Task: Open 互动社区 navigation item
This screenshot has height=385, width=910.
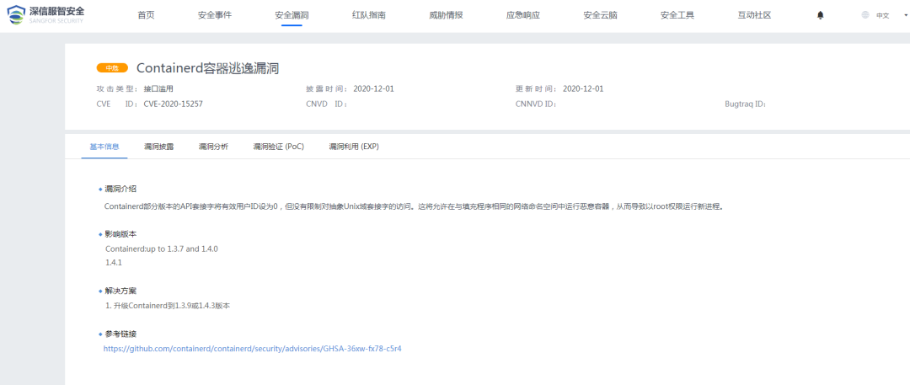Action: point(754,15)
